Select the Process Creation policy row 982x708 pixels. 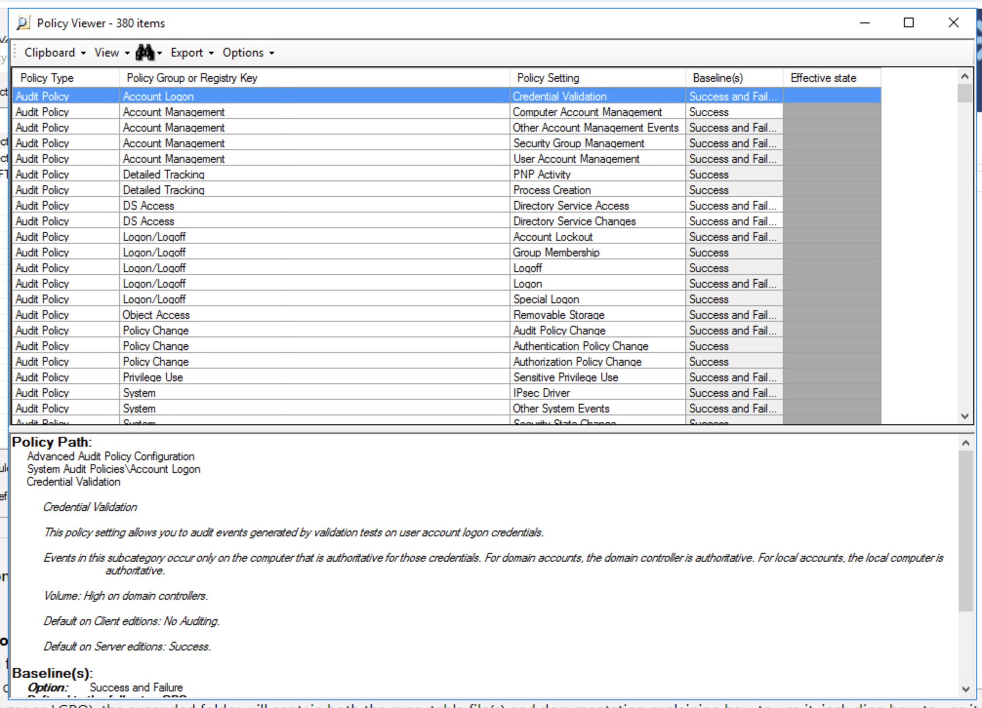coord(552,190)
